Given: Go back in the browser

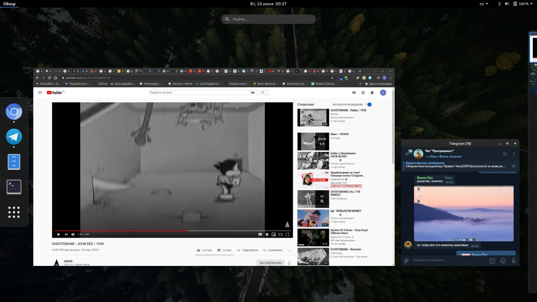Looking at the screenshot, I should tap(37, 78).
